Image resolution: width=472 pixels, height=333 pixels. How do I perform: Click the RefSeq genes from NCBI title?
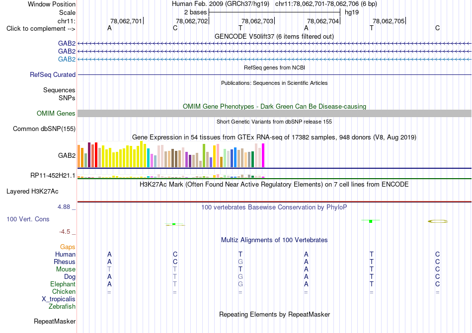[x=274, y=67]
